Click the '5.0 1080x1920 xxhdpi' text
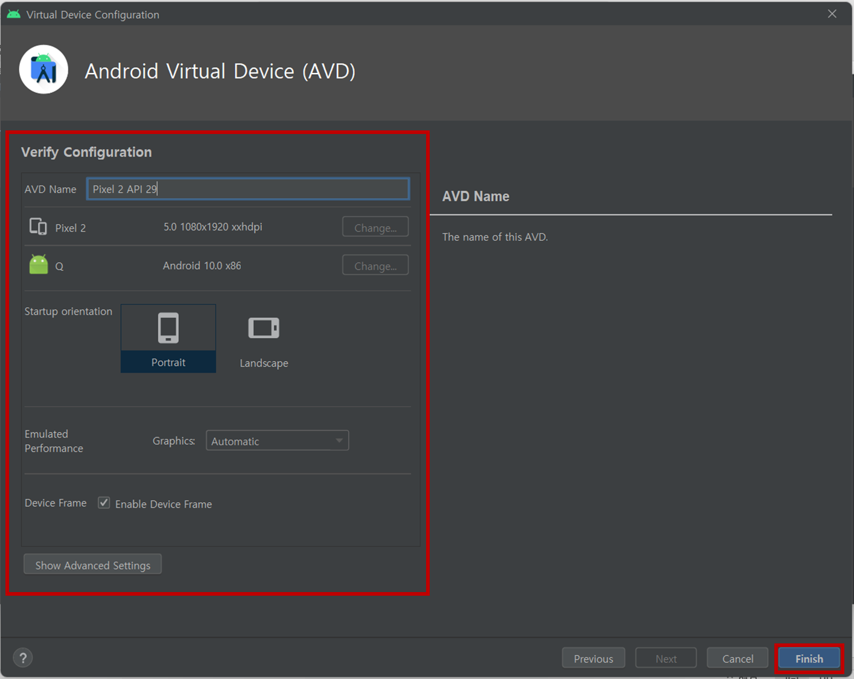 212,227
